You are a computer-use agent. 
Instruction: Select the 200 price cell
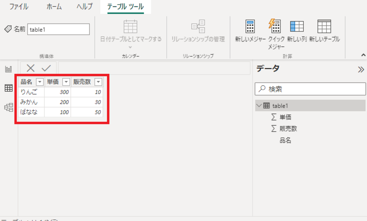(58, 102)
